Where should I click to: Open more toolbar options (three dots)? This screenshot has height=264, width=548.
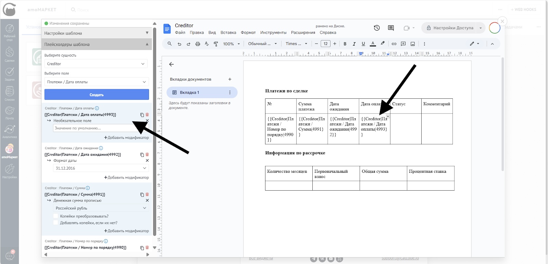(x=424, y=44)
